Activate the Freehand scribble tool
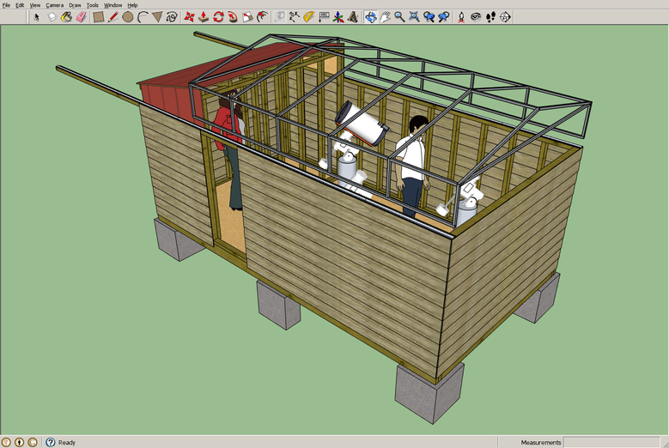669x448 pixels. coord(172,17)
